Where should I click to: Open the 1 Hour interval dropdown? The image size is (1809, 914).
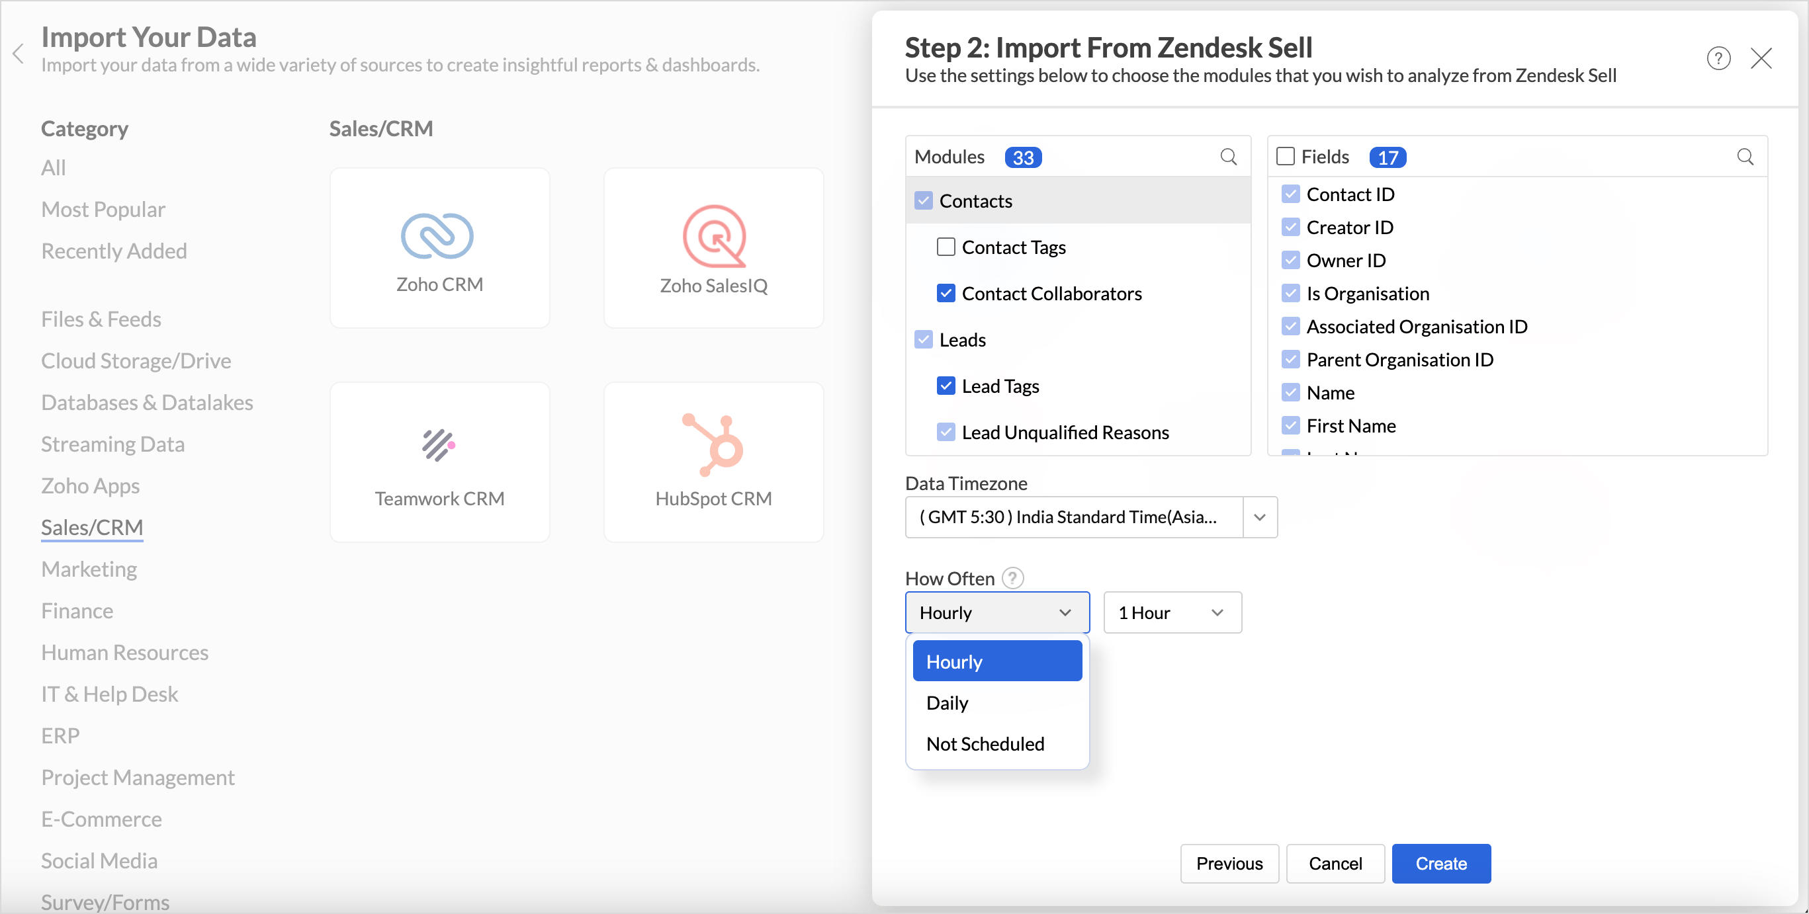[x=1171, y=613]
